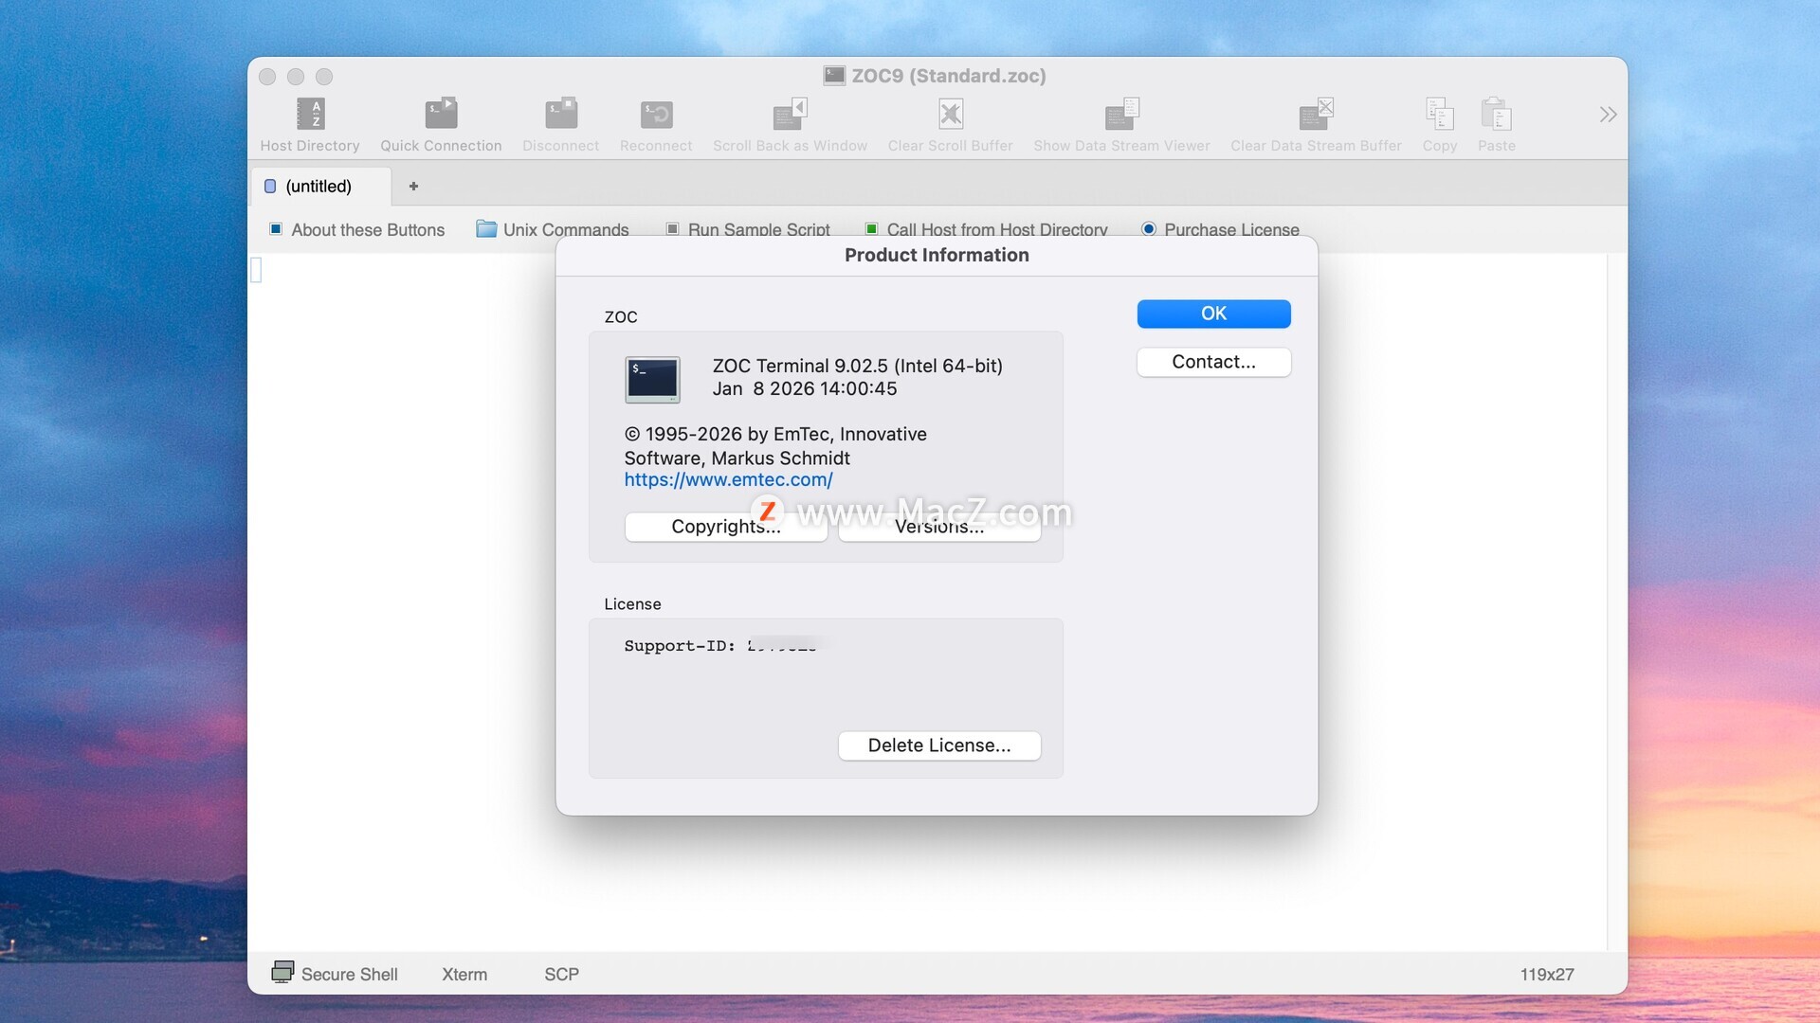Viewport: 1820px width, 1023px height.
Task: Expand the toolbar overflow chevron
Action: coord(1608,115)
